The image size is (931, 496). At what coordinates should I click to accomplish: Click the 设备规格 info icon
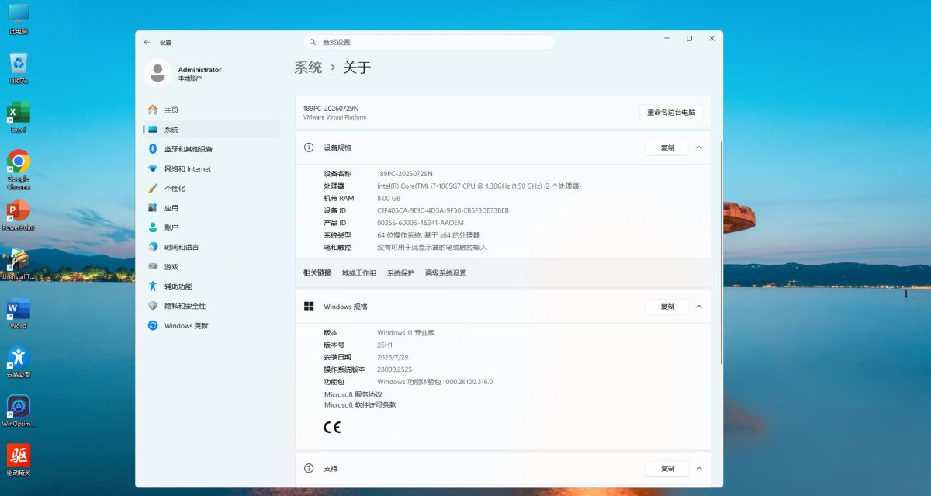coord(309,147)
